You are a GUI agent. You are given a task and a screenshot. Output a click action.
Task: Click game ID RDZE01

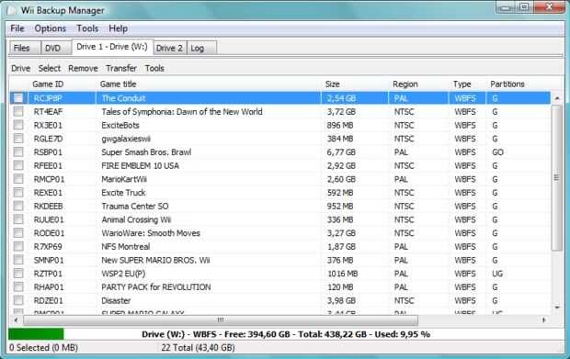(x=49, y=300)
